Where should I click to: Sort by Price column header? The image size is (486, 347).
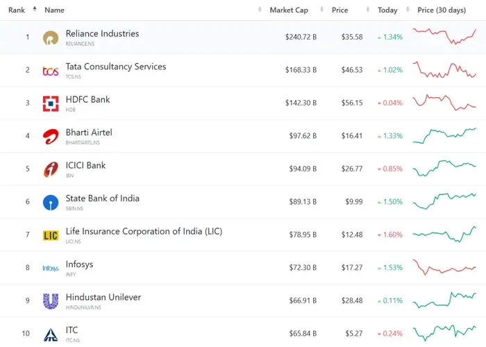[340, 10]
